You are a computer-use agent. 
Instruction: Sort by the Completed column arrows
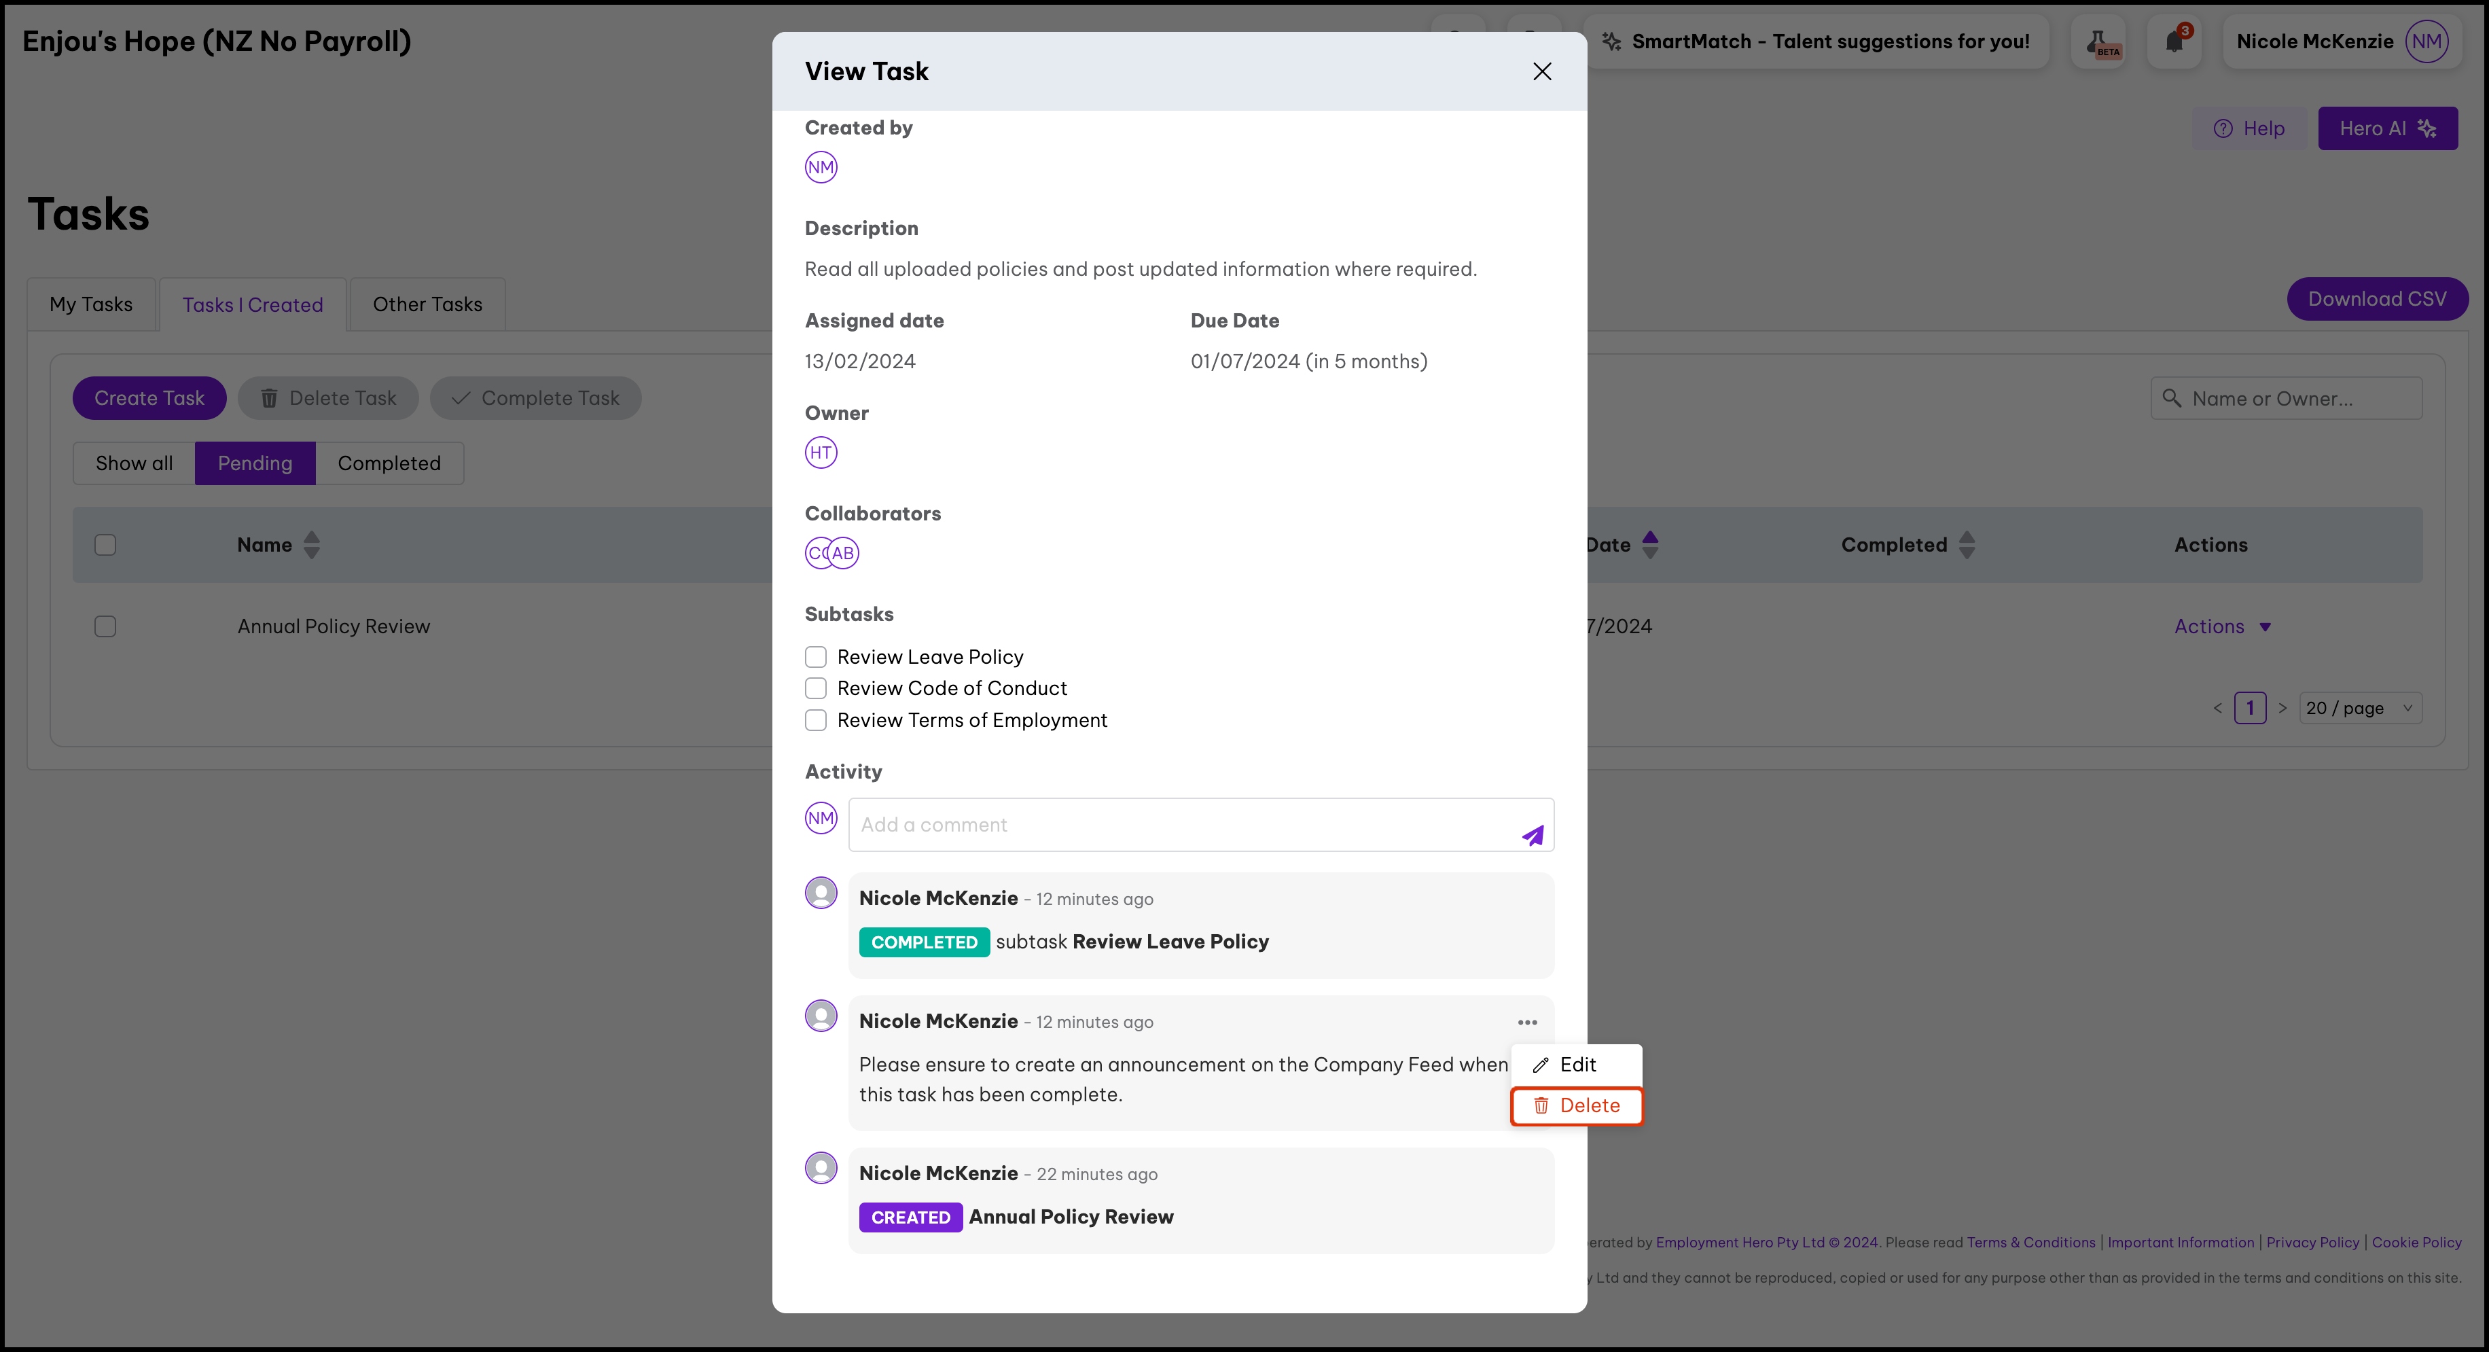point(1967,545)
